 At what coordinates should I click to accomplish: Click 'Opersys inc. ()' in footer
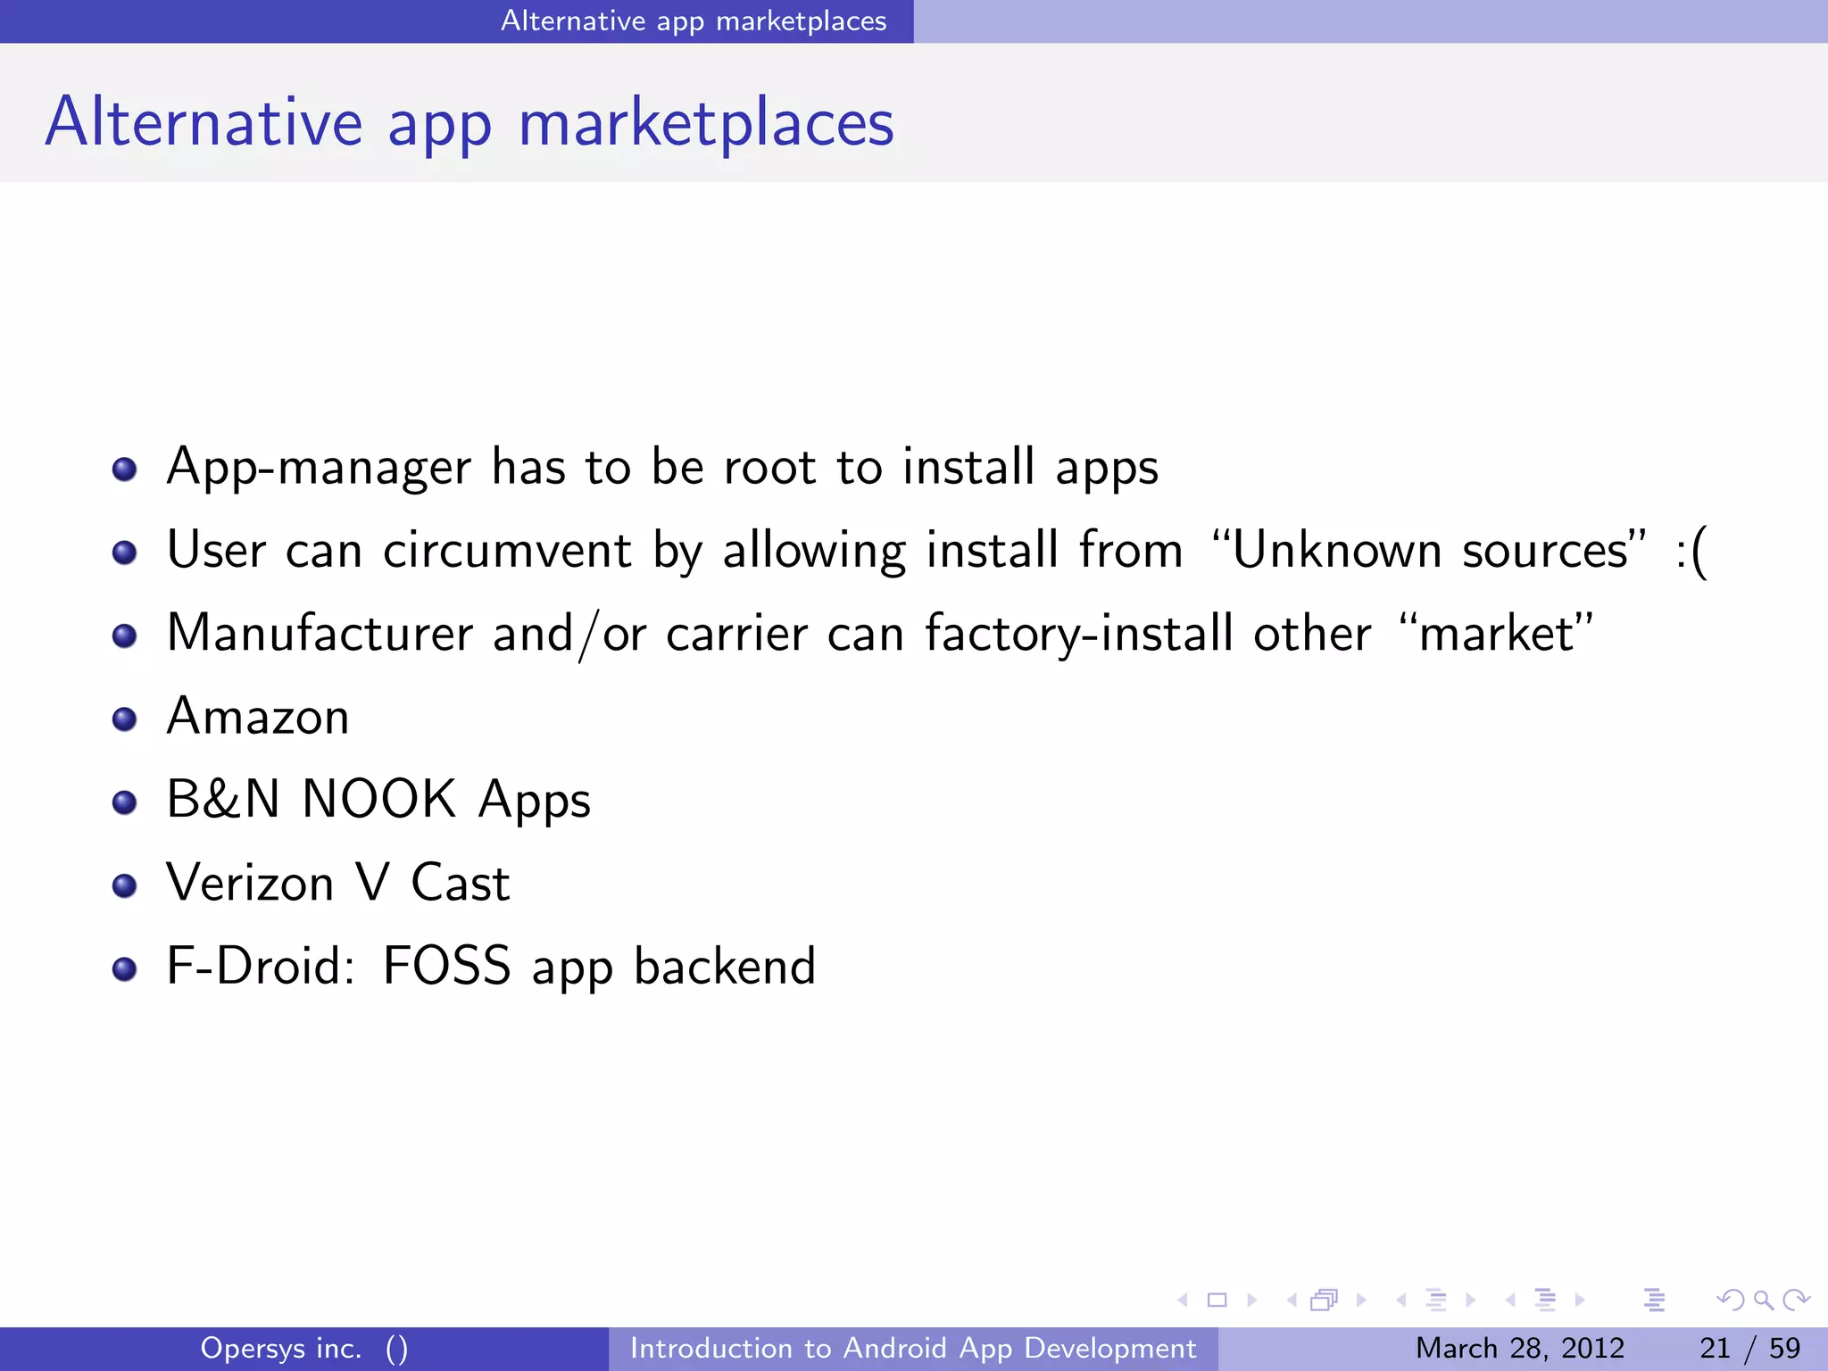coord(303,1348)
